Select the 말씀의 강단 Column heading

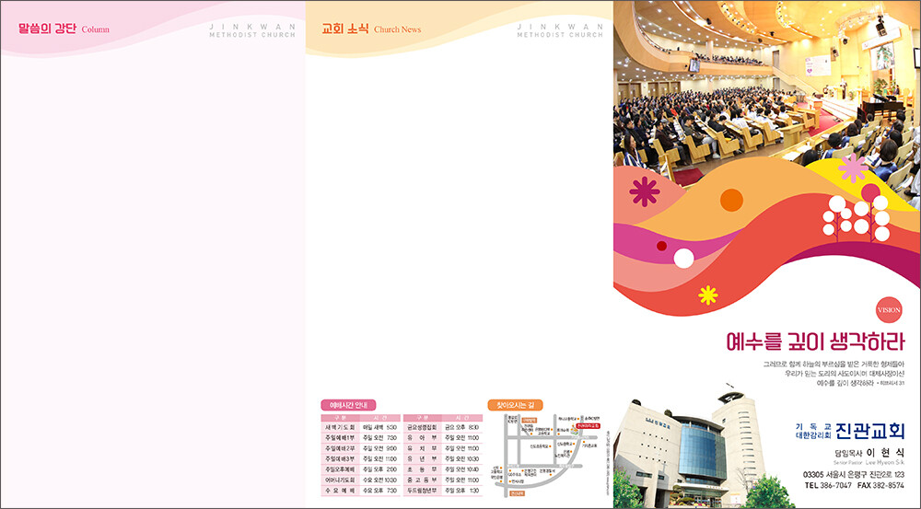(64, 29)
